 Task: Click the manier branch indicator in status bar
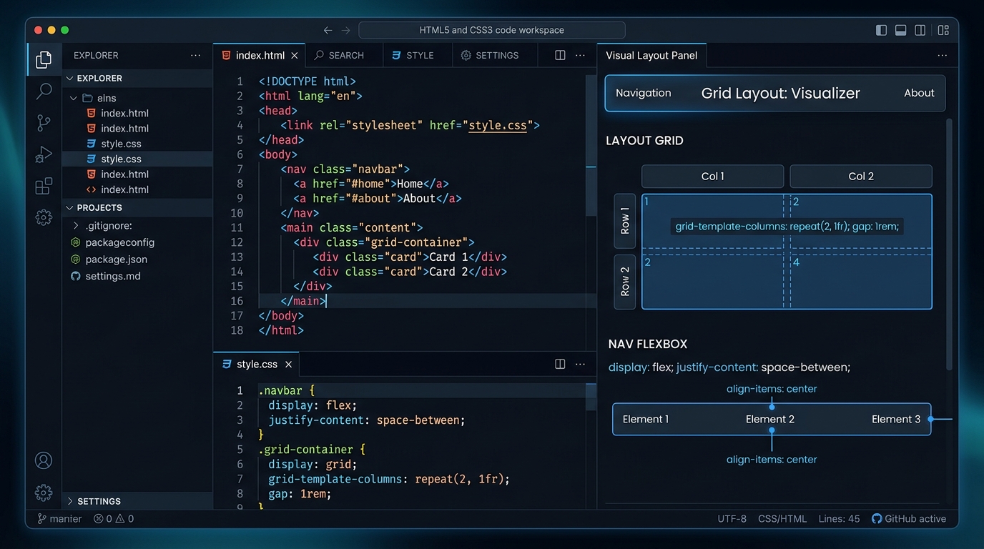point(59,519)
